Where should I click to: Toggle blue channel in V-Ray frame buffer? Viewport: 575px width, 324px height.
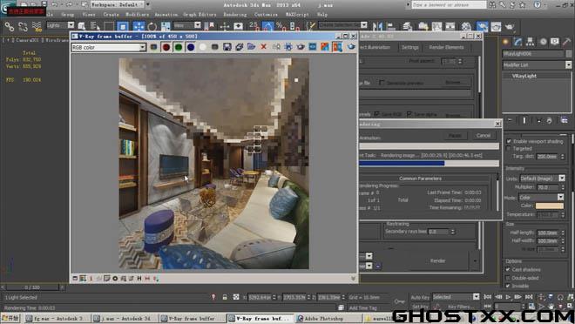point(191,47)
